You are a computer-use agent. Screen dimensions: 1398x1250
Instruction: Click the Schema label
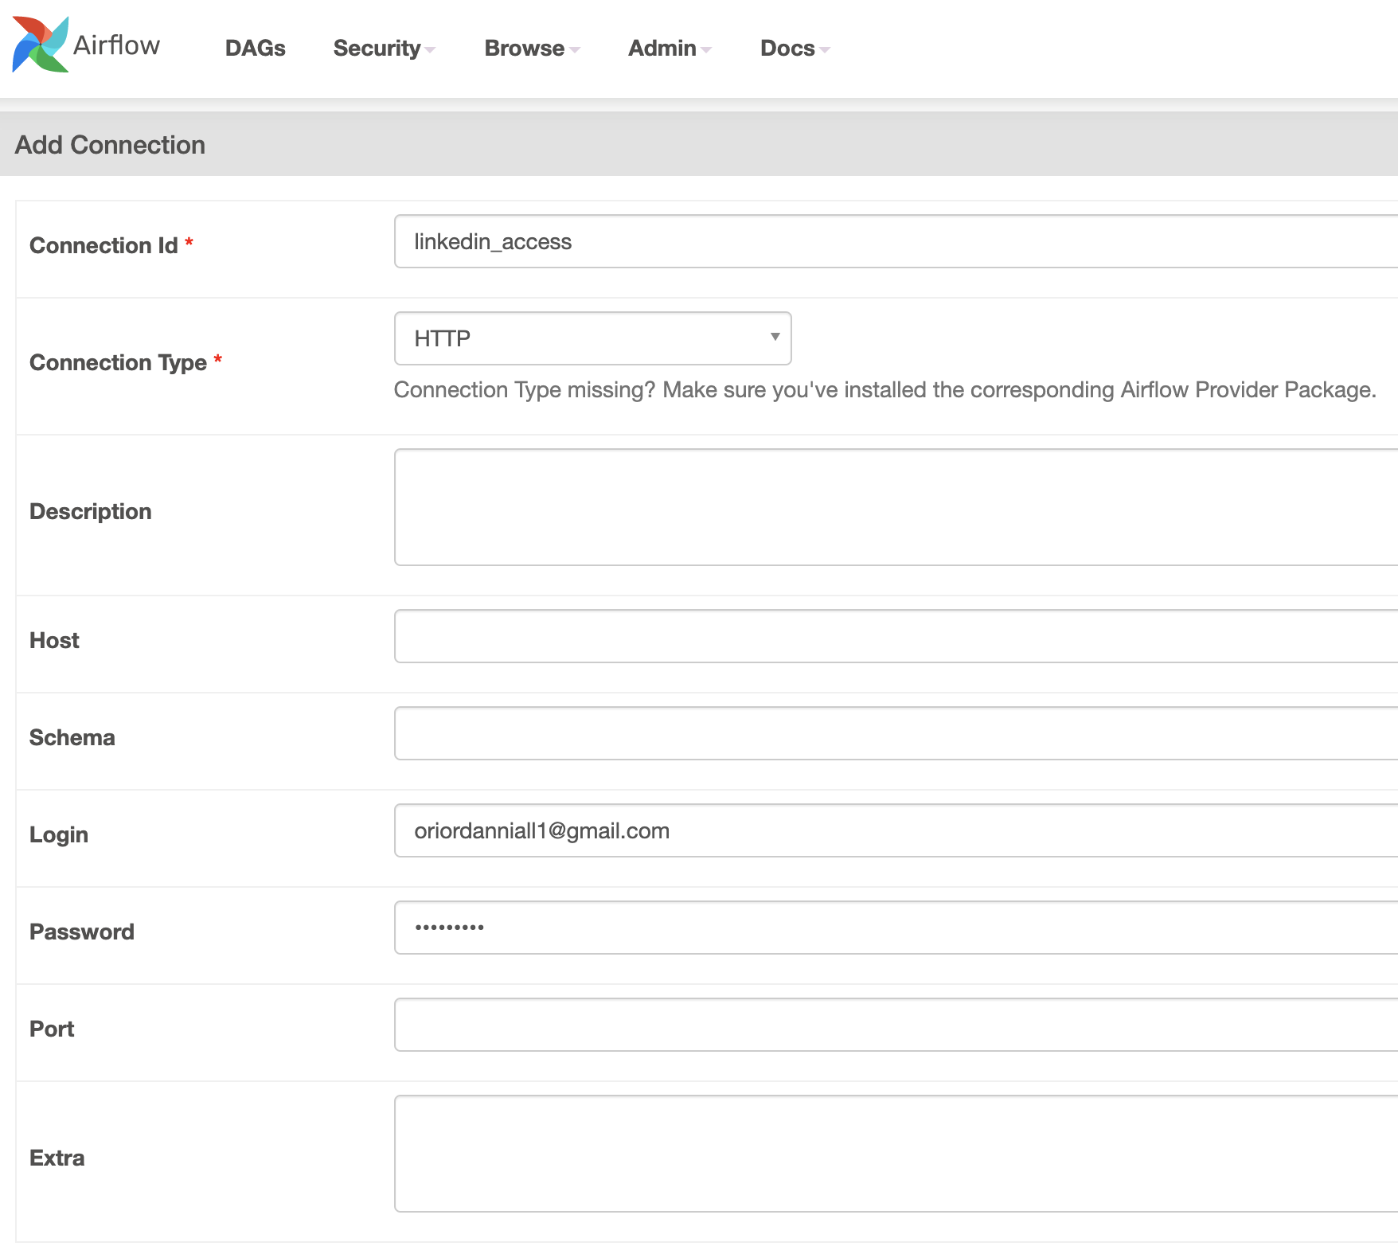(72, 737)
